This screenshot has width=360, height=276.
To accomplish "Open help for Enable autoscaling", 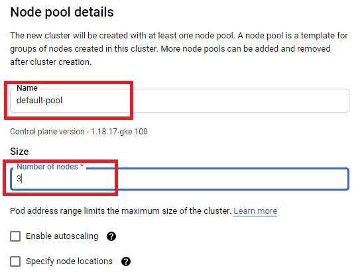I will pos(111,236).
